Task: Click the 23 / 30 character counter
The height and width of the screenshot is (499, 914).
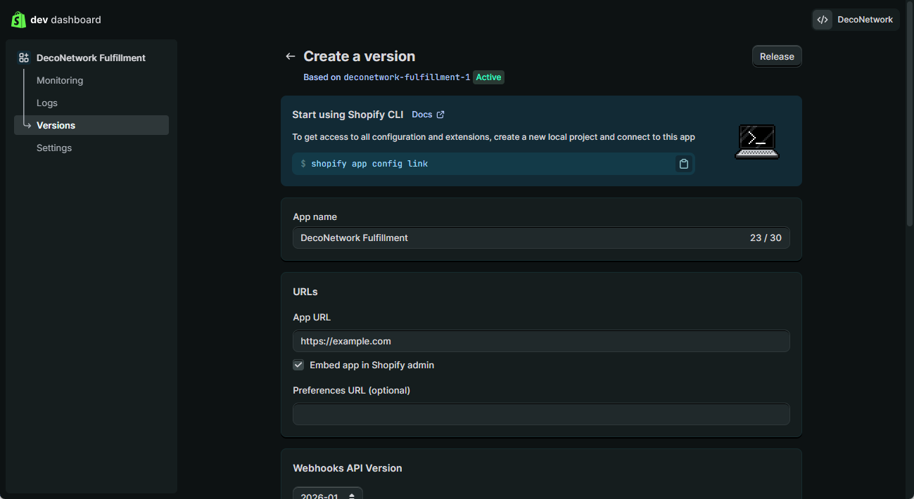Action: tap(766, 238)
